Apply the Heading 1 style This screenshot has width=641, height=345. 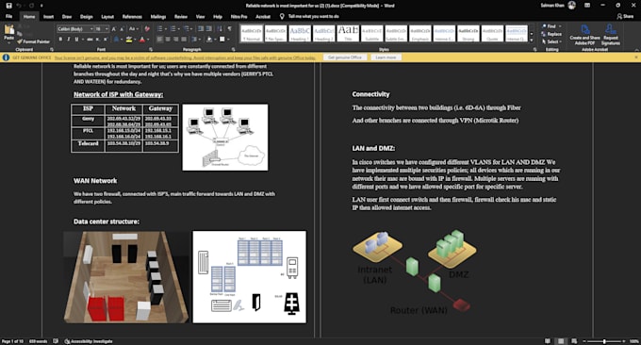[x=300, y=34]
